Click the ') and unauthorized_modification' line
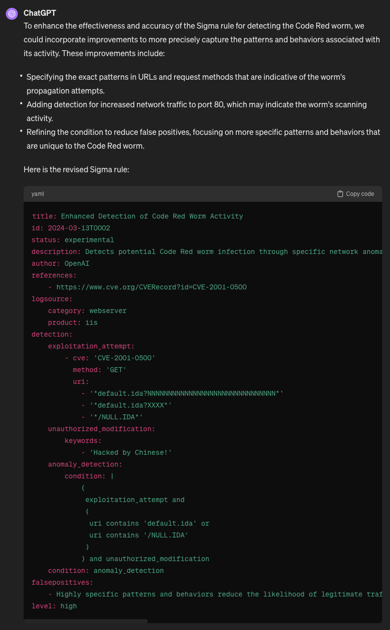 click(x=145, y=559)
